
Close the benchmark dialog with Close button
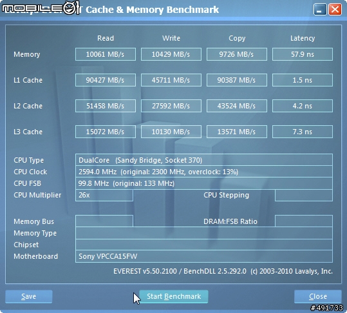click(318, 296)
